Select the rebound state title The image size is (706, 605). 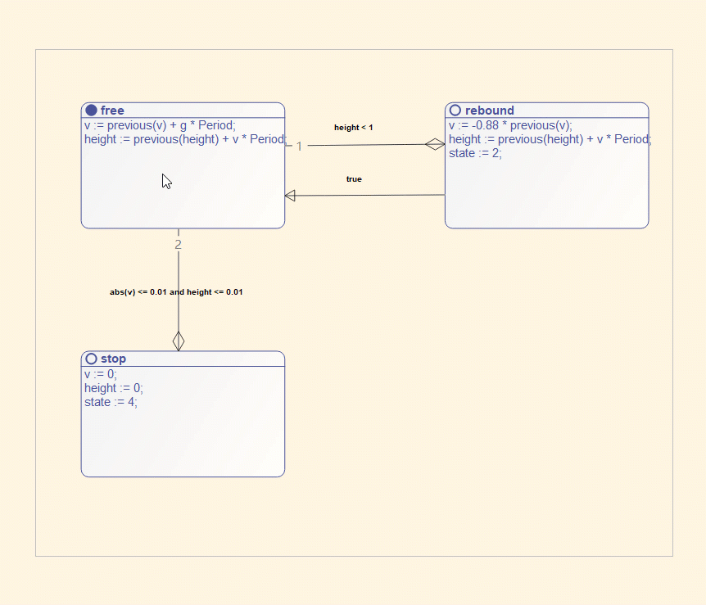(x=490, y=111)
